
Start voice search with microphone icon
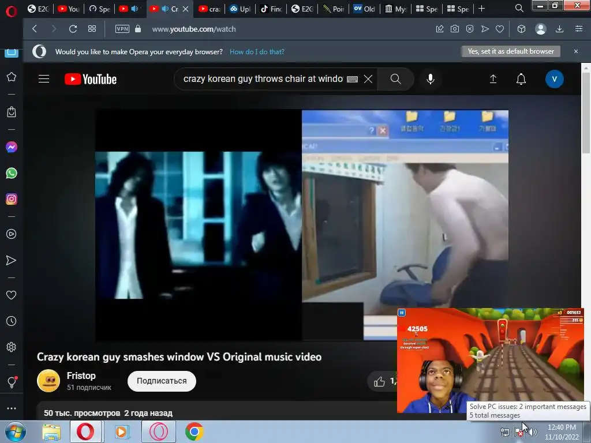coord(431,78)
